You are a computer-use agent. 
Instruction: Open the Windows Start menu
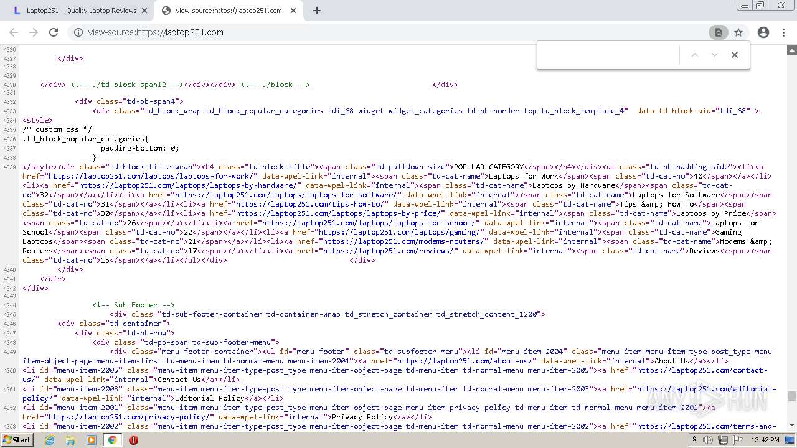tap(17, 439)
